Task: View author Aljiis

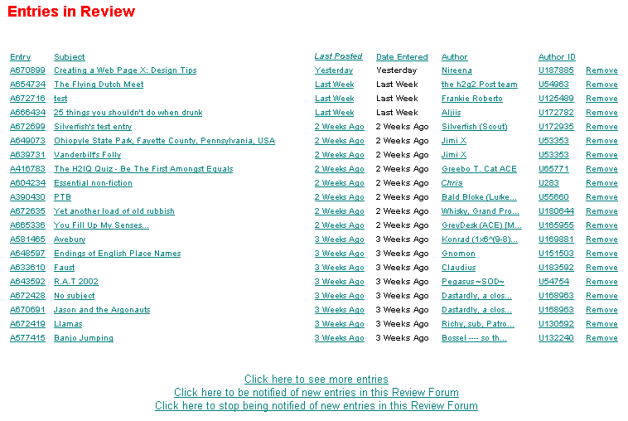Action: point(451,113)
